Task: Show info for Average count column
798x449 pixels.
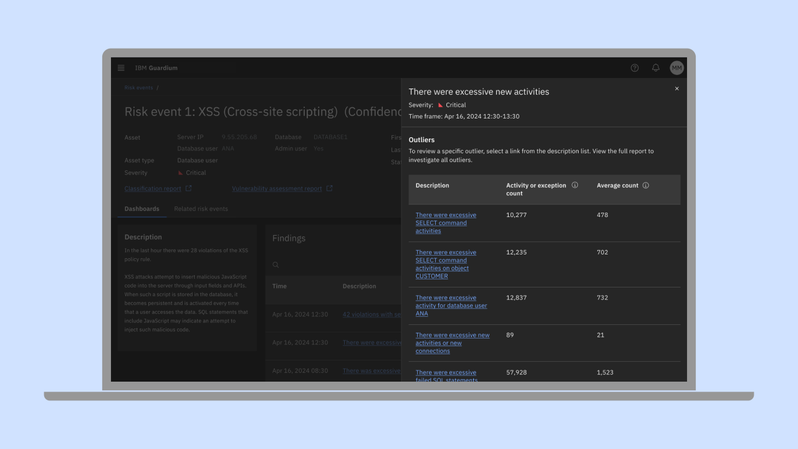Action: click(x=646, y=185)
